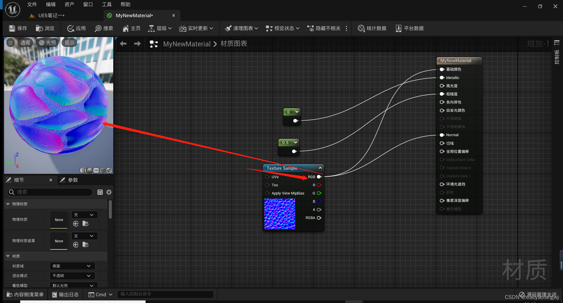Viewport: 563px width, 303px height.
Task: Click the Perspective (透视) viewport button
Action: point(25,43)
